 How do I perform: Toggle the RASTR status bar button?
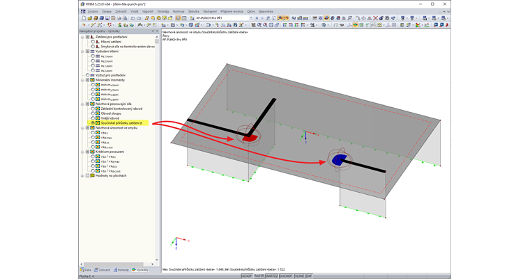259,276
